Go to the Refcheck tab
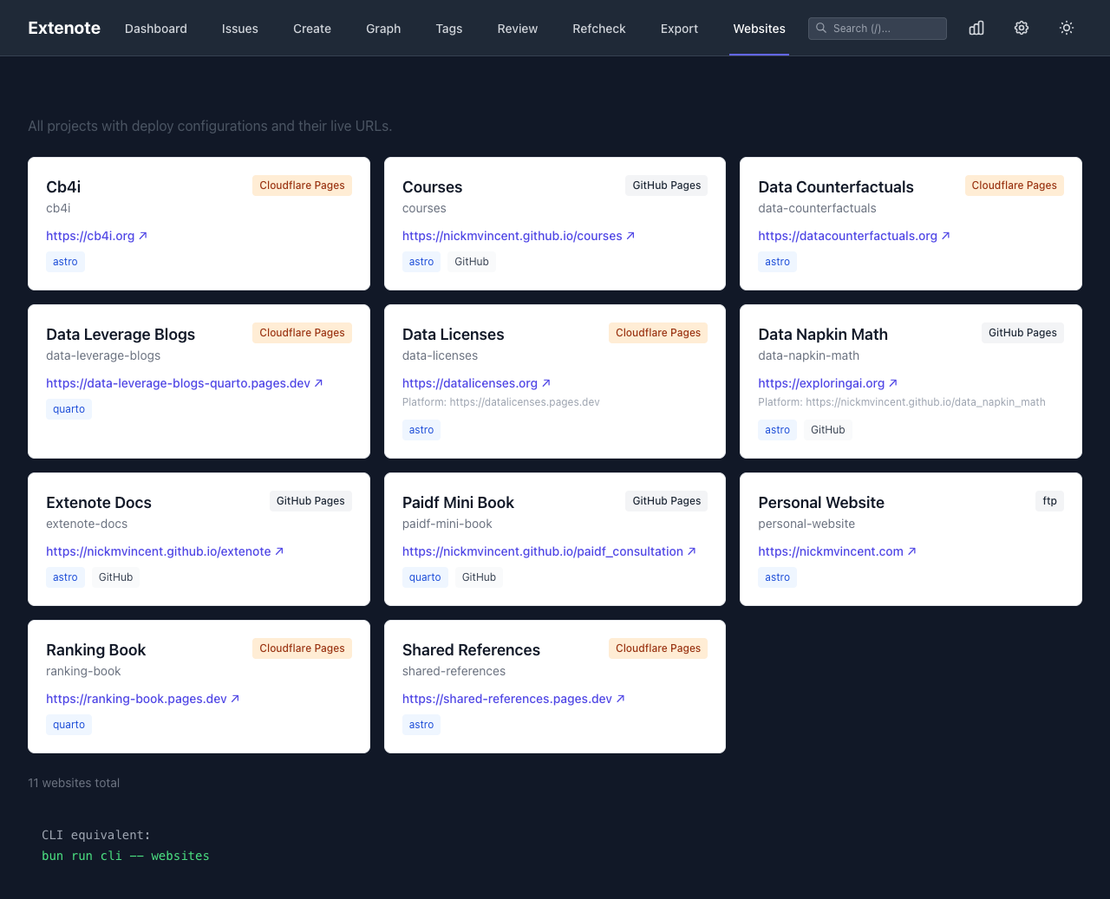Viewport: 1110px width, 899px height. coord(598,28)
